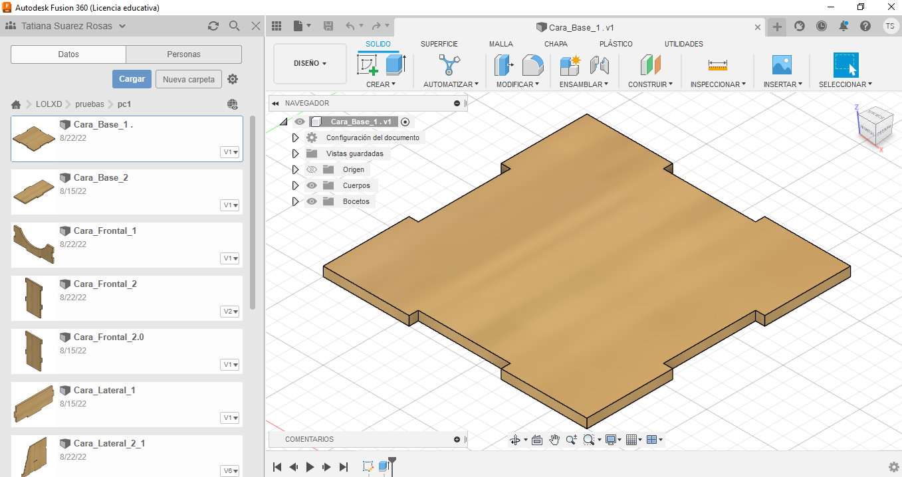Screen dimensions: 902x477
Task: Select the Create Sketch tool icon
Action: [x=368, y=65]
